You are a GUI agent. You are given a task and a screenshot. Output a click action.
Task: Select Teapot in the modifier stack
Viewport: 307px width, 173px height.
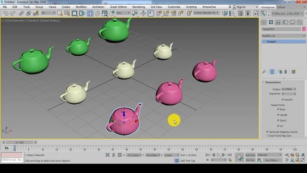tap(283, 42)
